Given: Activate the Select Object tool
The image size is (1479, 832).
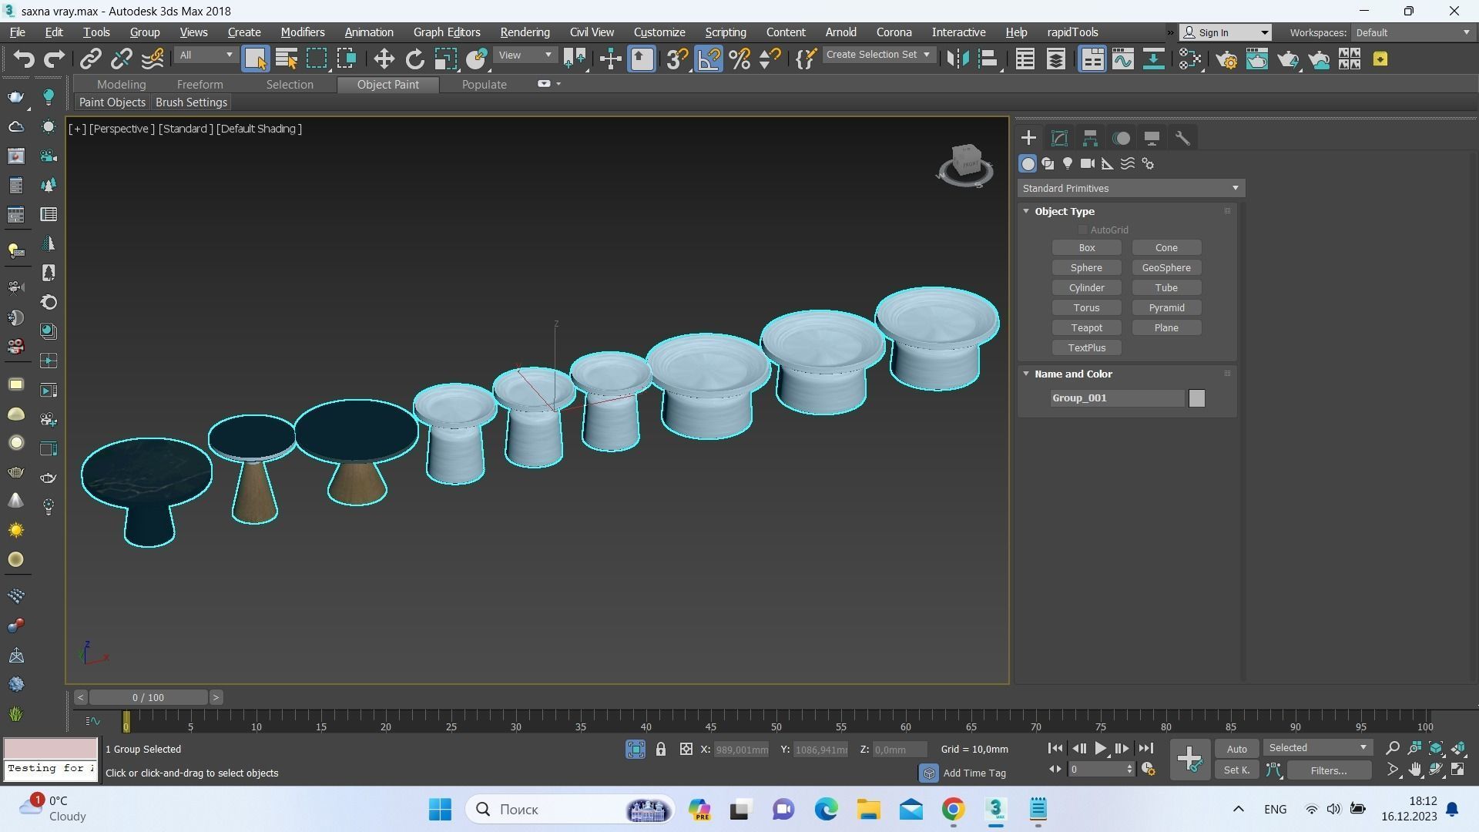Looking at the screenshot, I should pyautogui.click(x=255, y=59).
